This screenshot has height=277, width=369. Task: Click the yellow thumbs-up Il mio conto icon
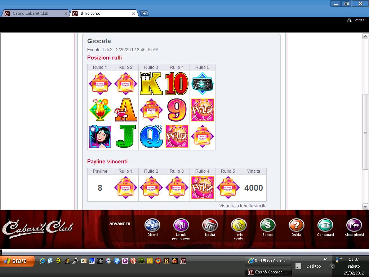239,225
